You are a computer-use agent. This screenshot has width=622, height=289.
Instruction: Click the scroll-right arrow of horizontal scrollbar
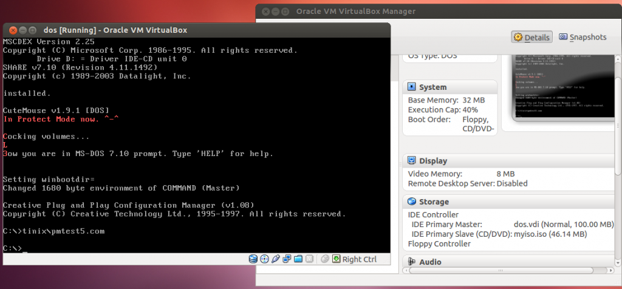coord(611,270)
